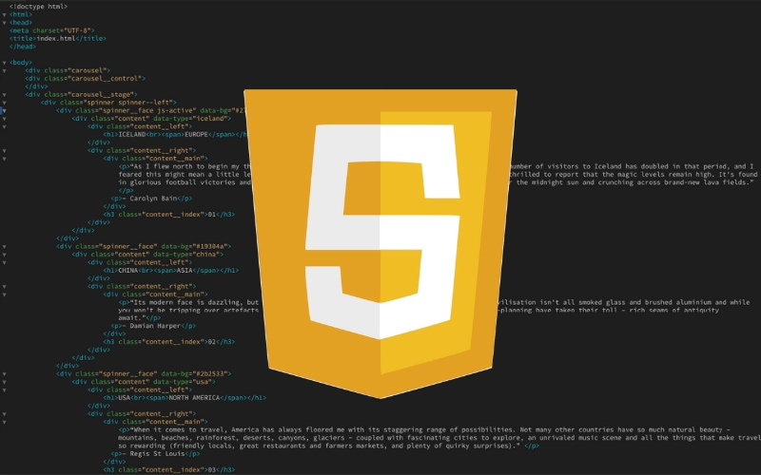Fold the content__left div above ICELAND heading
Screen dimensions: 761x475
(x=5, y=126)
